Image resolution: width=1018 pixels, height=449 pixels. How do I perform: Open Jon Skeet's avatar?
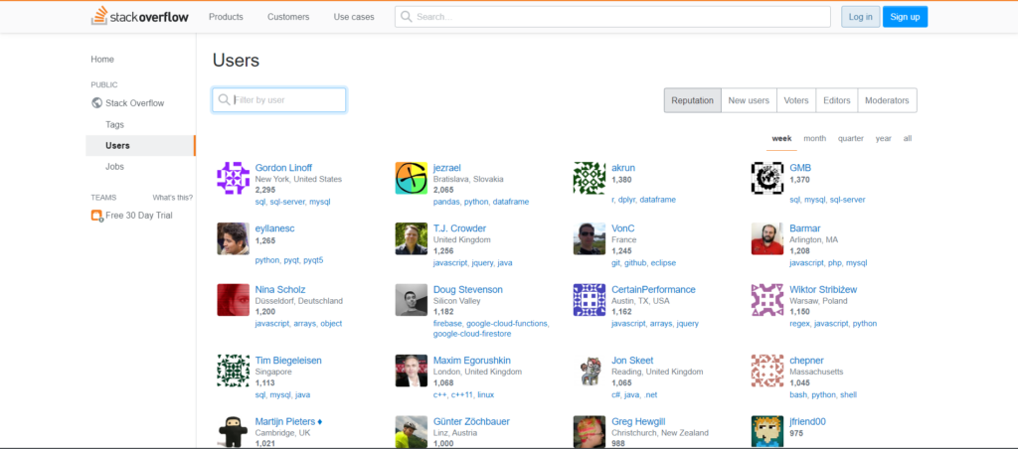click(590, 371)
